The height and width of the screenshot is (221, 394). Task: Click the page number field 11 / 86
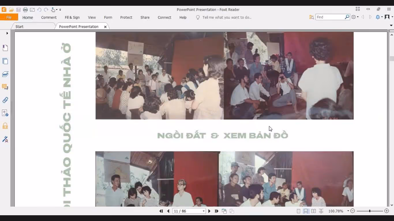187,211
